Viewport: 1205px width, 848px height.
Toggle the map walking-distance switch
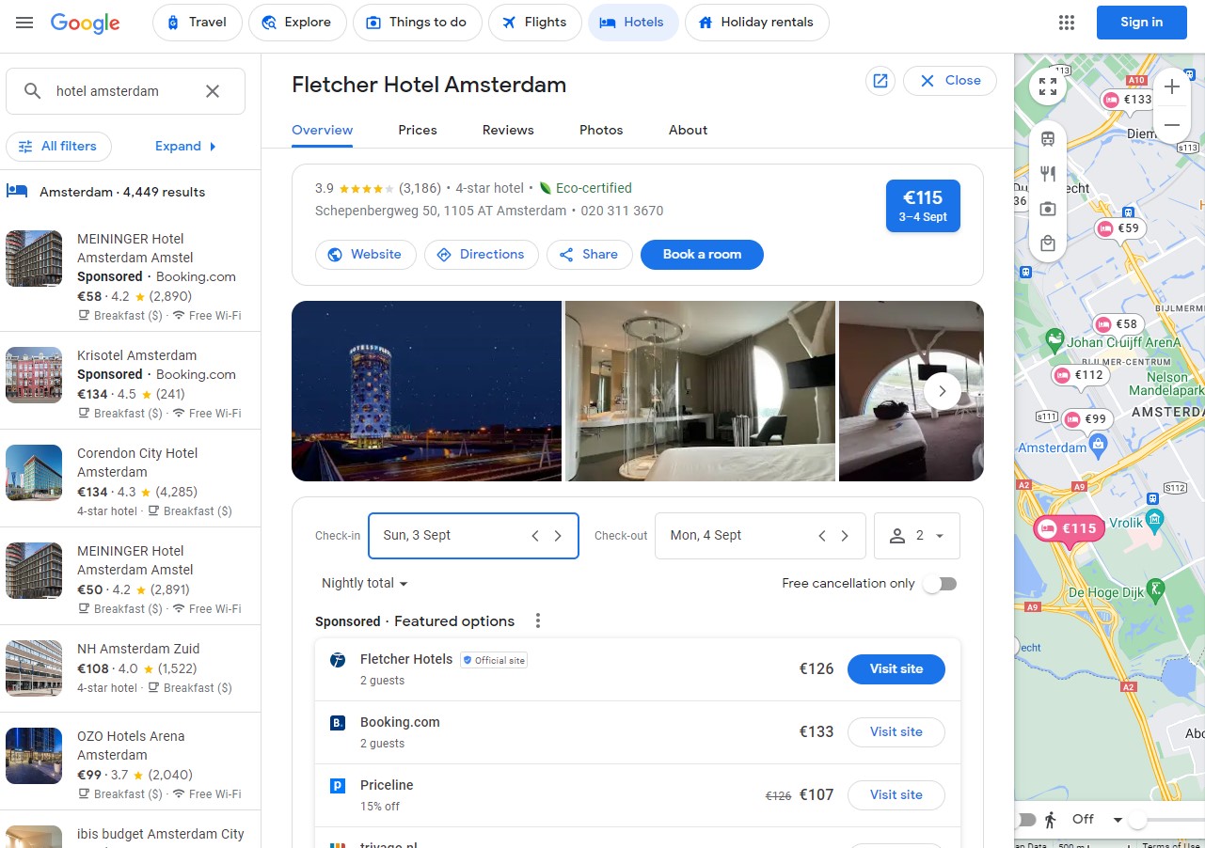[x=1025, y=819]
